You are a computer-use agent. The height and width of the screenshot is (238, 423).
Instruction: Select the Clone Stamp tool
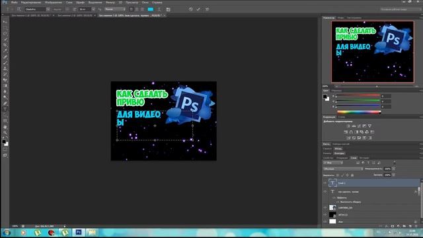[x=5, y=68]
